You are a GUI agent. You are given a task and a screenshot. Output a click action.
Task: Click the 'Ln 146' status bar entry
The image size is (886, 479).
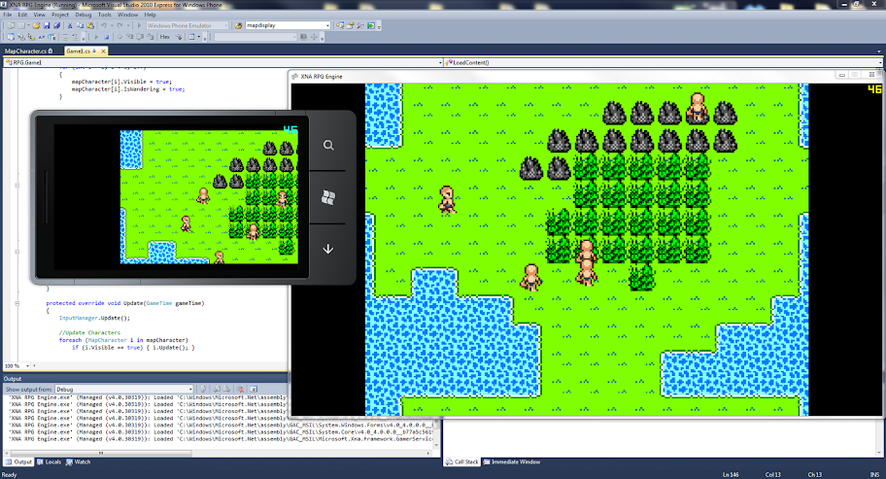pos(731,474)
